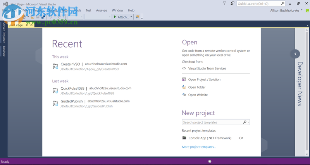Click the QuickPulse1028 repository icon
The width and height of the screenshot is (310, 165).
(55, 91)
